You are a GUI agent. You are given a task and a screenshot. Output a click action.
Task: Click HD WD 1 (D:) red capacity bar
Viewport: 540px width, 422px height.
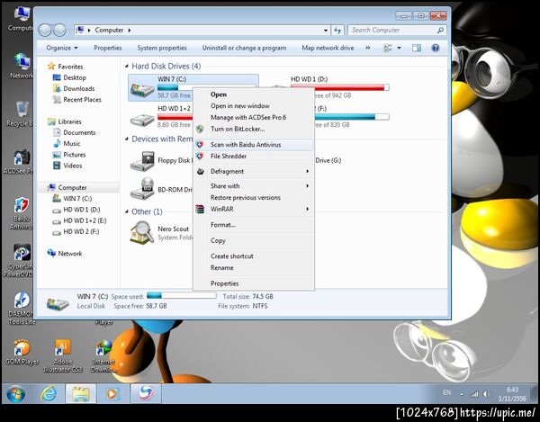coord(340,87)
